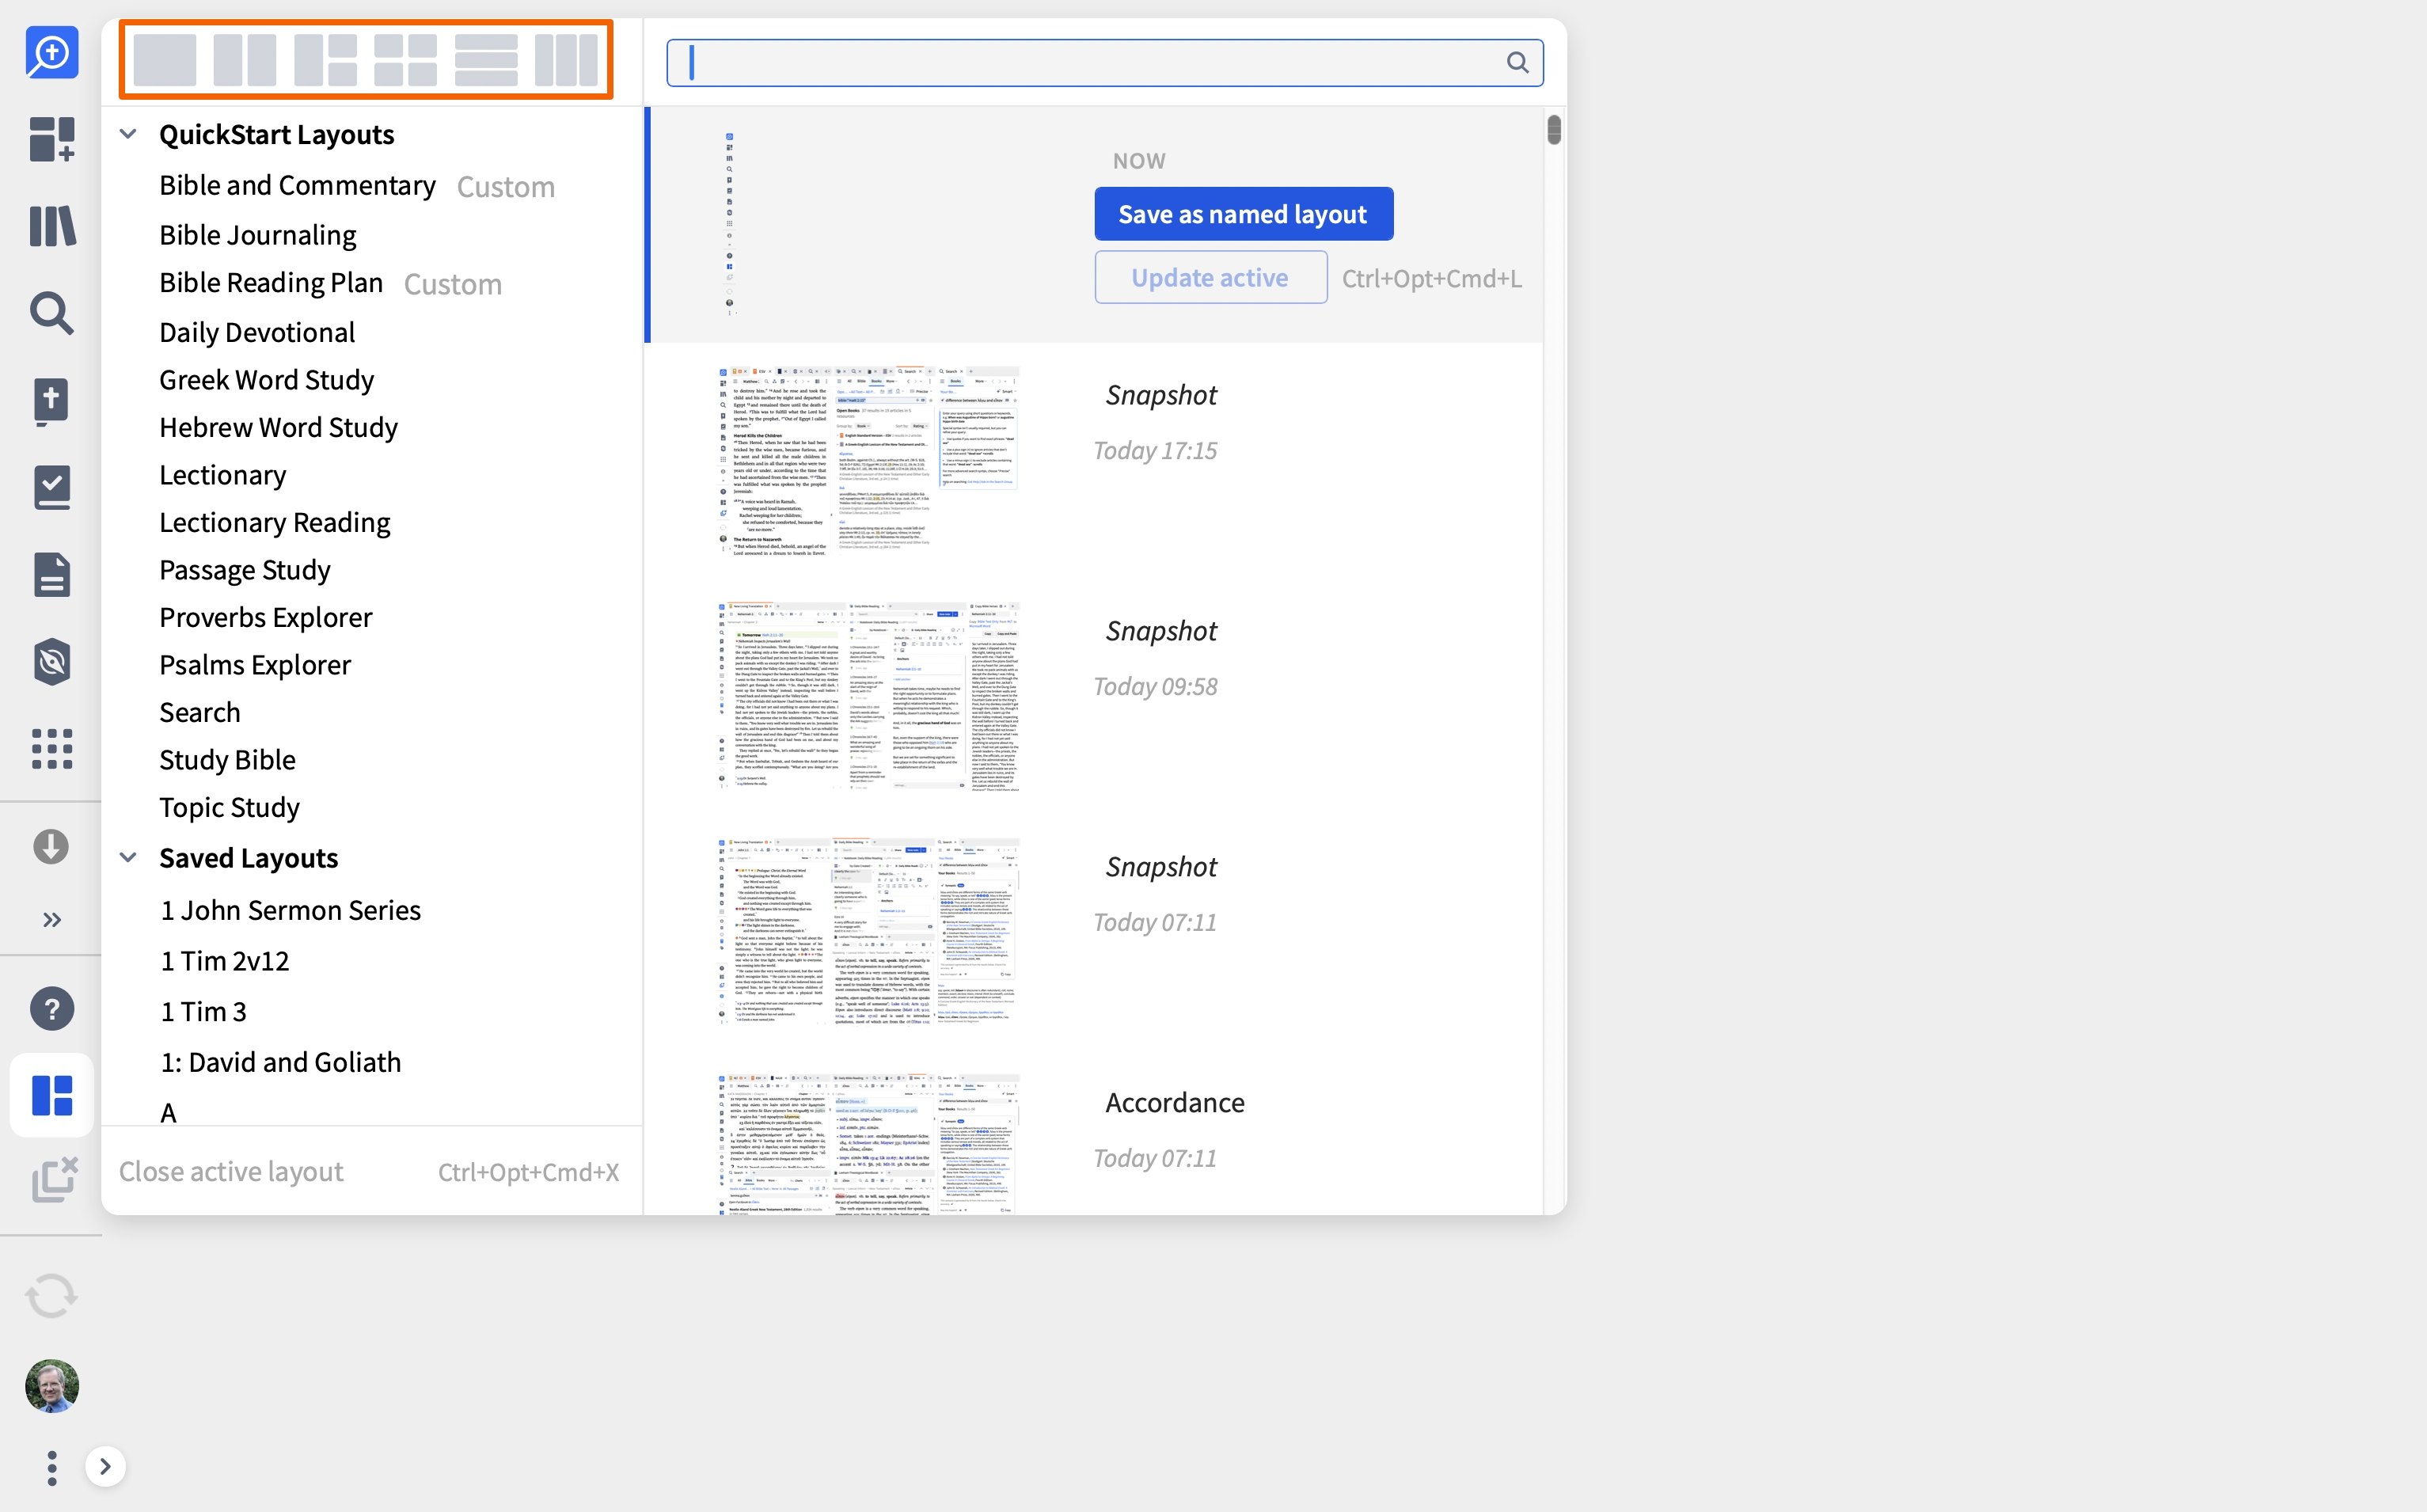The image size is (2427, 1512).
Task: Select the Study Bible layout
Action: pos(227,760)
